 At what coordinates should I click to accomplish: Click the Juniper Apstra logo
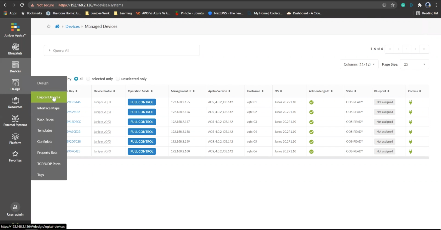[15, 30]
